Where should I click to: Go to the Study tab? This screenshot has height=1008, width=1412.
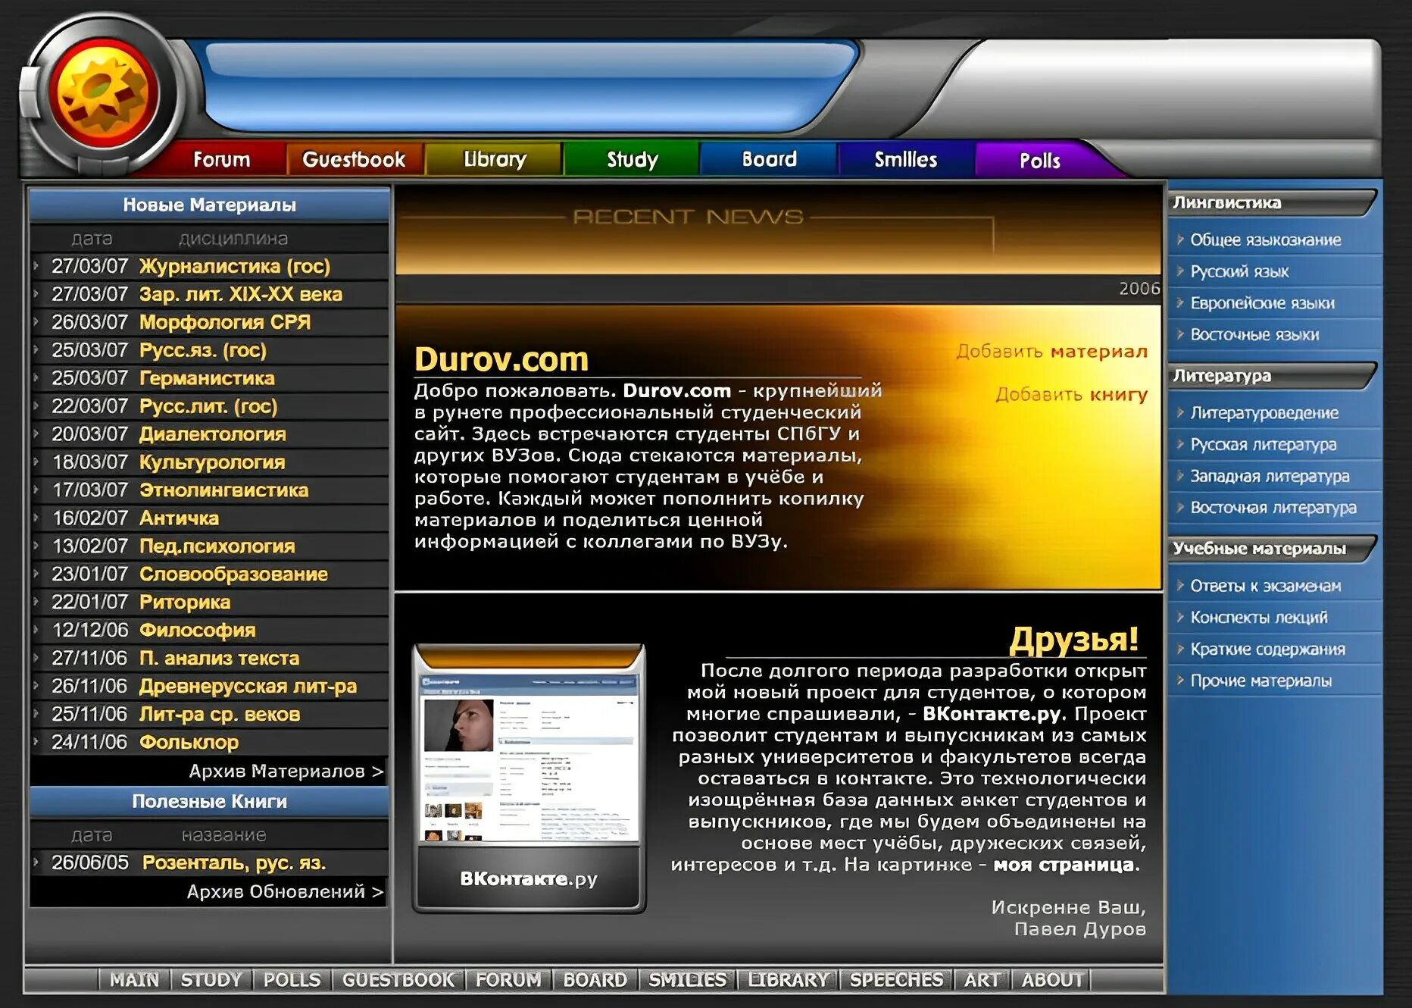tap(632, 159)
